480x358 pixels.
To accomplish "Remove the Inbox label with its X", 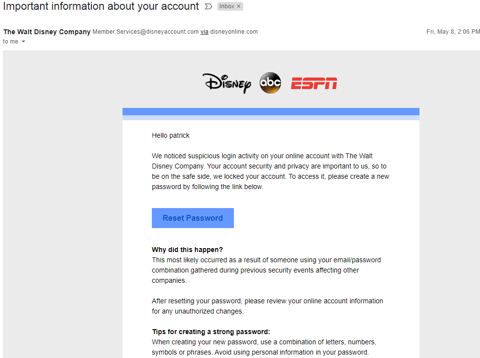I will coord(239,6).
